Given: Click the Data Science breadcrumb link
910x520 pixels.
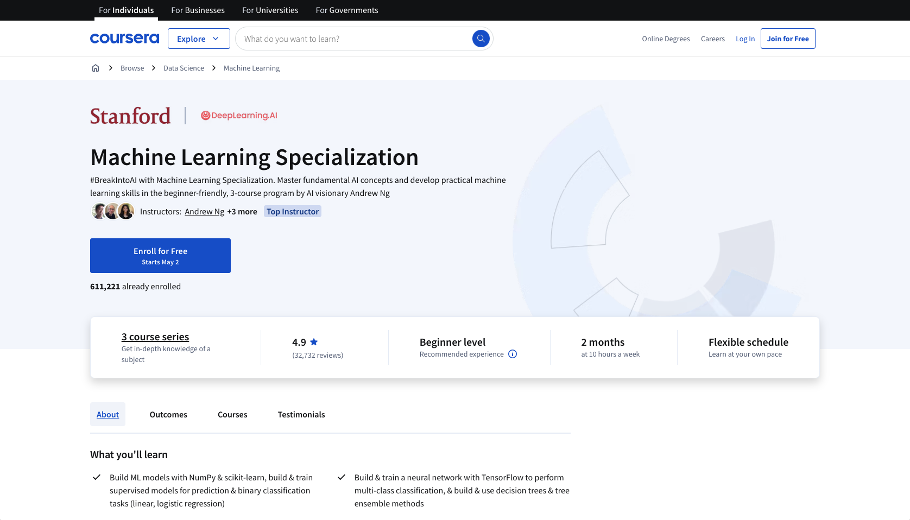Looking at the screenshot, I should [184, 68].
